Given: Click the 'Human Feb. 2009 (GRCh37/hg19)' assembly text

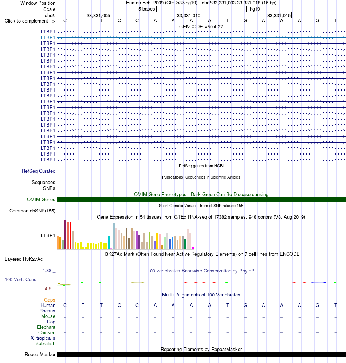Looking at the screenshot, I should click(x=162, y=3).
